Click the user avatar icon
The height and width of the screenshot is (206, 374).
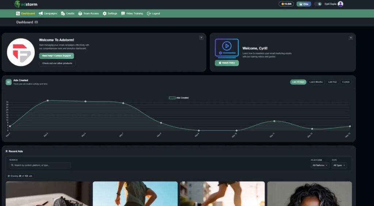pos(340,4)
